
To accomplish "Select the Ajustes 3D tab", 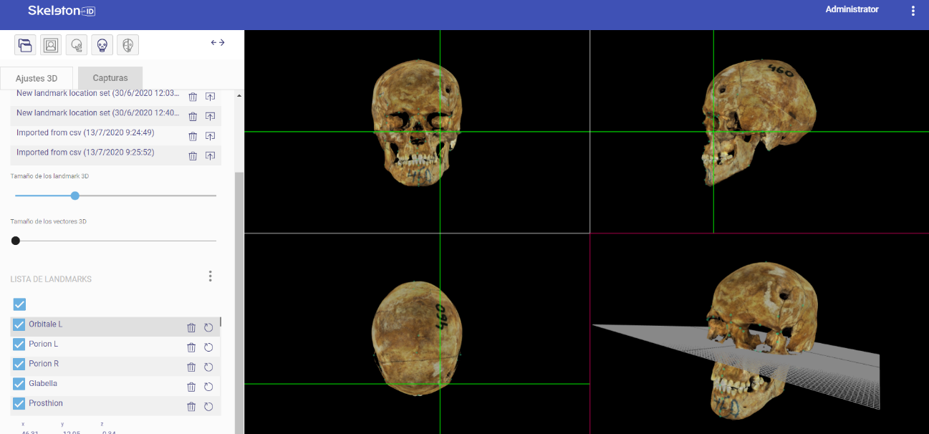I will pyautogui.click(x=36, y=78).
